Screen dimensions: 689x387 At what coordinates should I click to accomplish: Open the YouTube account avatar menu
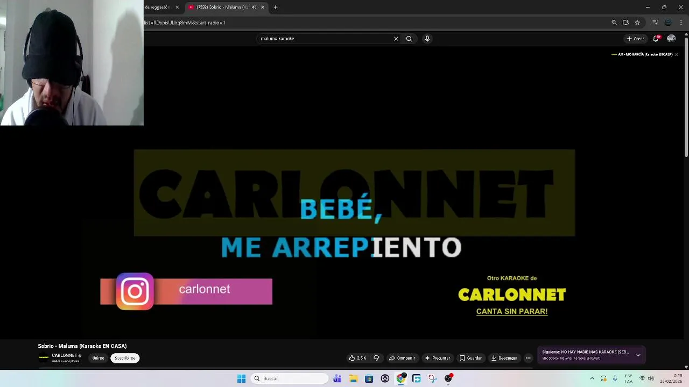point(671,39)
